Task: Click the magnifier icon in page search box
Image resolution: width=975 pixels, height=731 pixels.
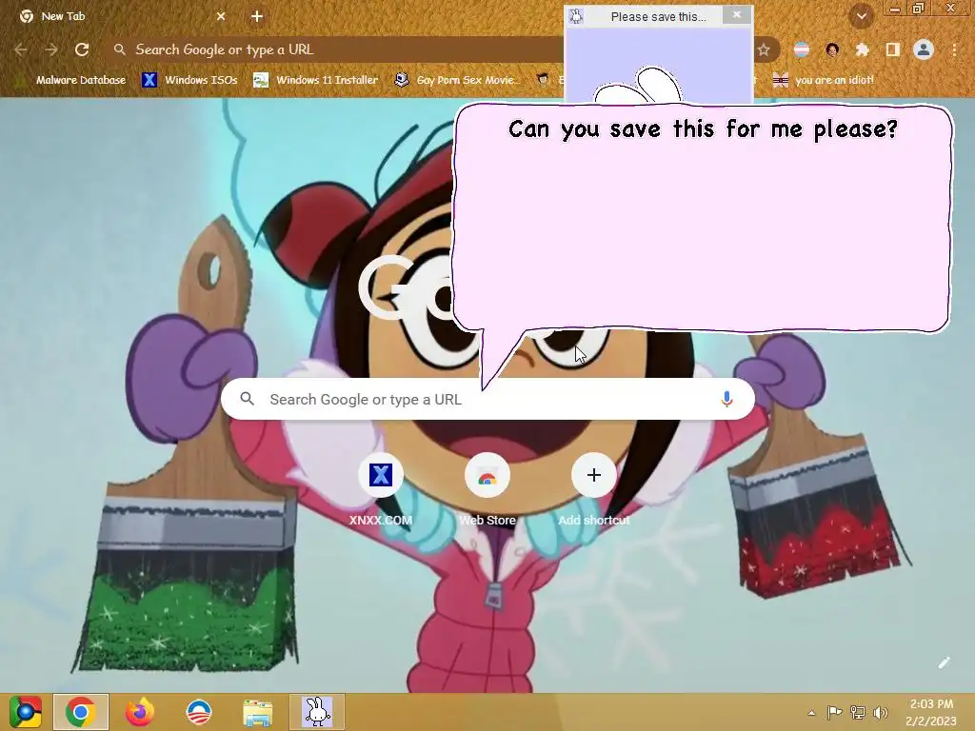Action: click(x=248, y=399)
